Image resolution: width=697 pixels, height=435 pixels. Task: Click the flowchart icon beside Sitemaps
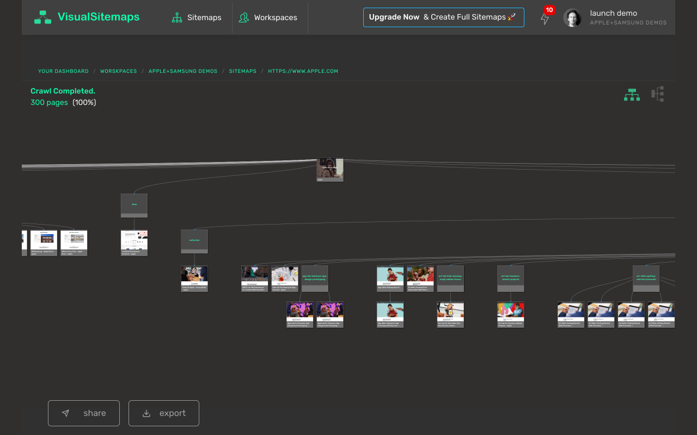tap(176, 17)
